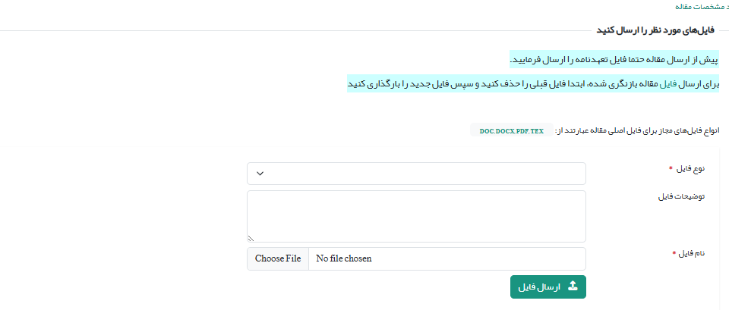Click the Choose File button
The image size is (729, 310).
click(x=278, y=259)
